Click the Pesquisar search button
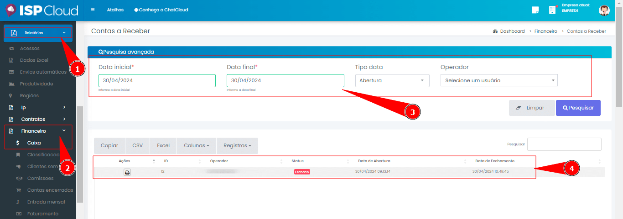Screen dimensions: 623x219 (x=578, y=108)
